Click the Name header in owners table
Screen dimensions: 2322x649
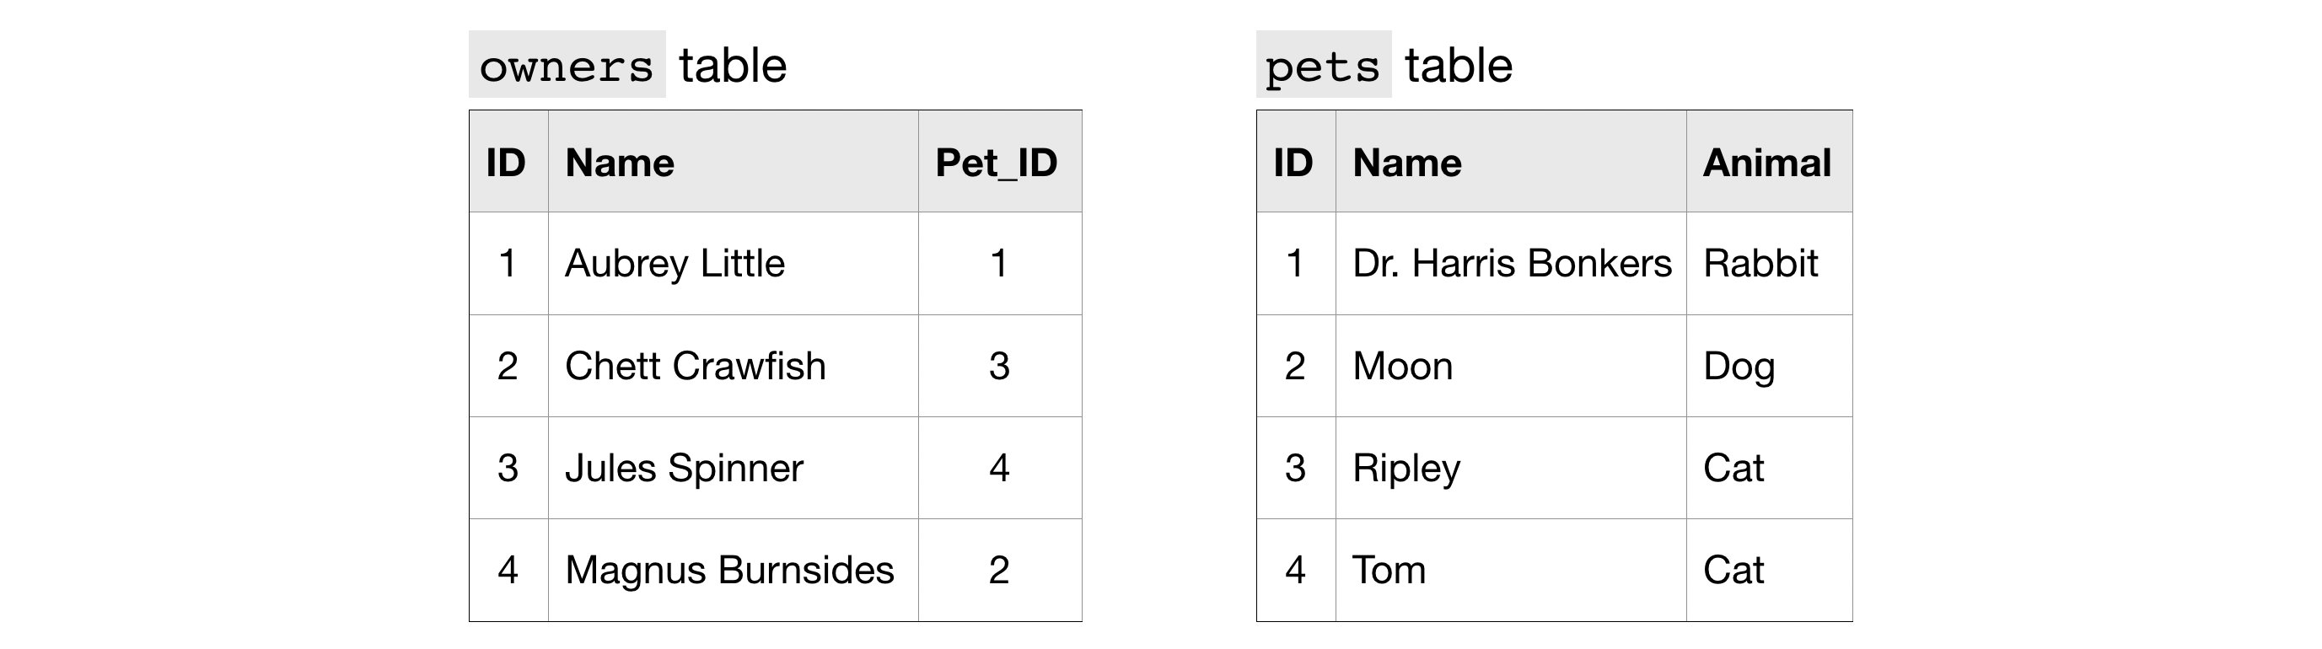pyautogui.click(x=621, y=164)
